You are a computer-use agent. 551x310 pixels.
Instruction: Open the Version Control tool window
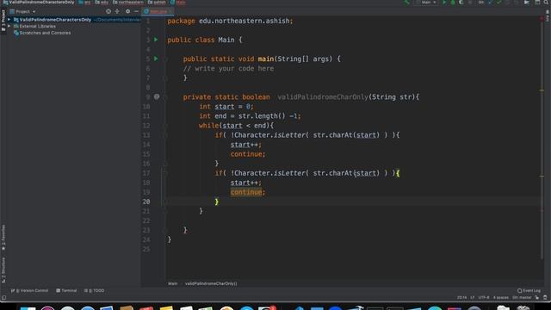pyautogui.click(x=29, y=291)
